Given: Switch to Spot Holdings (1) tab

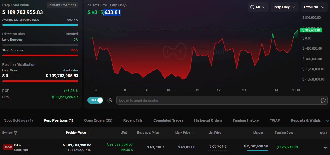Looking at the screenshot, I should 19,120.
